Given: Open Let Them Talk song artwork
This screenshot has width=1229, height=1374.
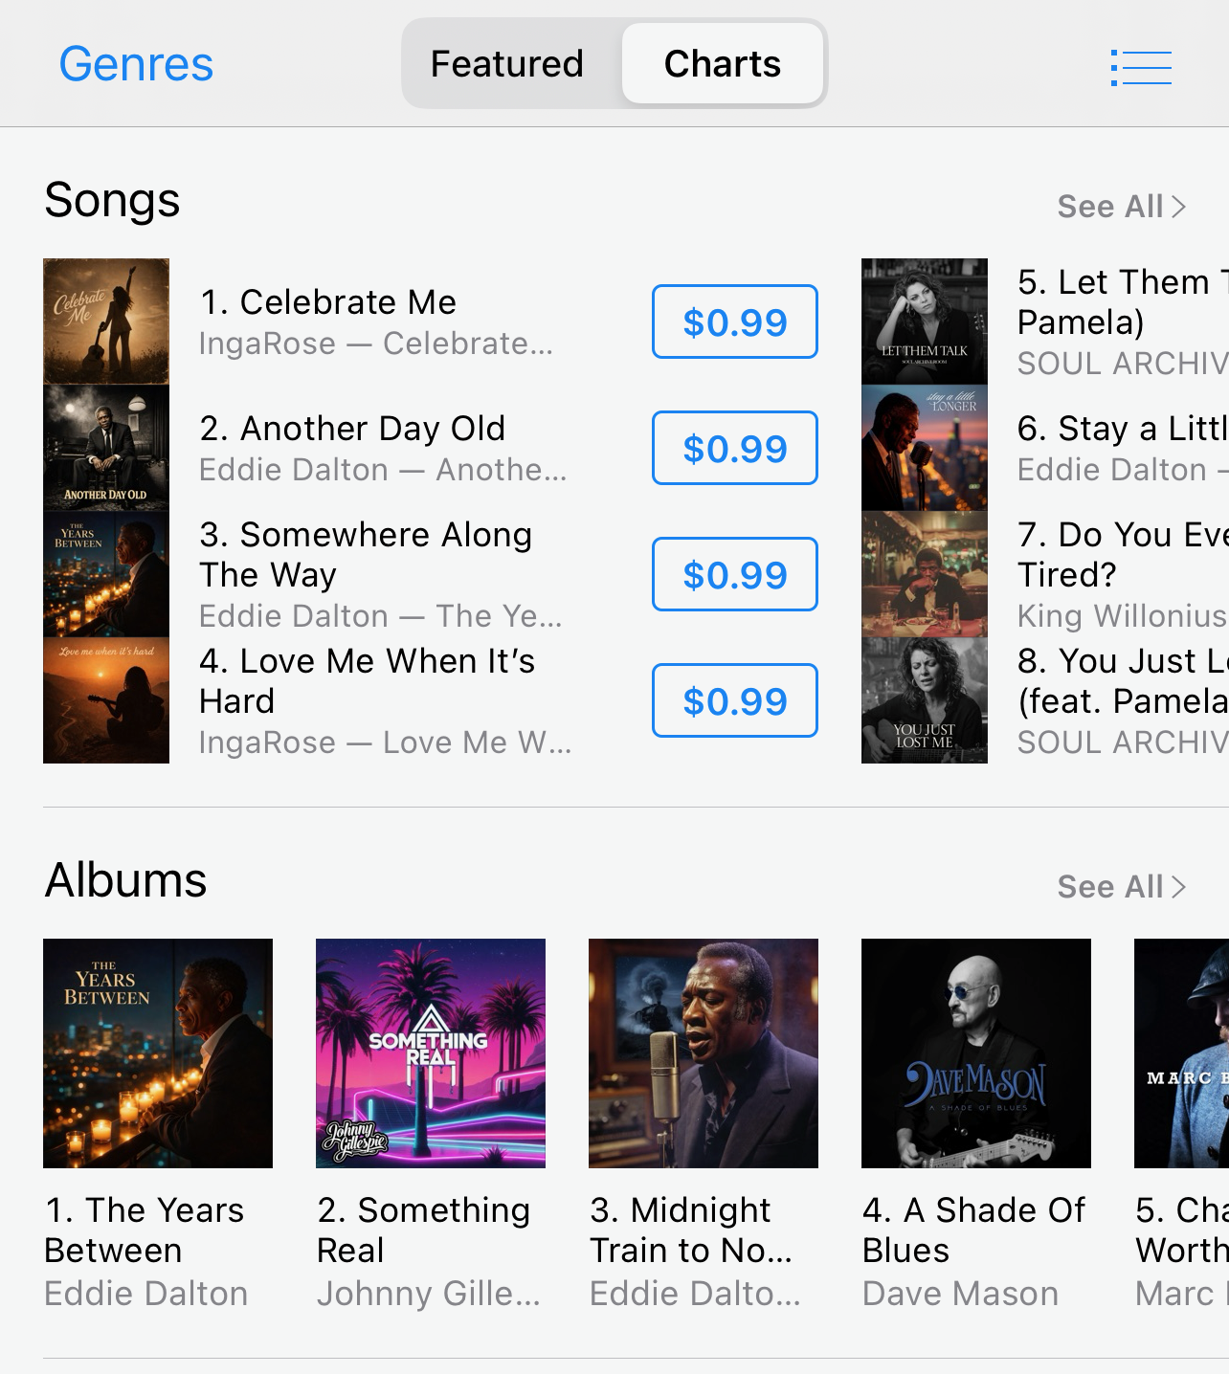Looking at the screenshot, I should [x=925, y=321].
